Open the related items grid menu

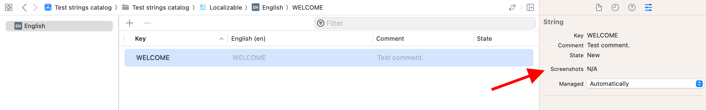coord(9,7)
